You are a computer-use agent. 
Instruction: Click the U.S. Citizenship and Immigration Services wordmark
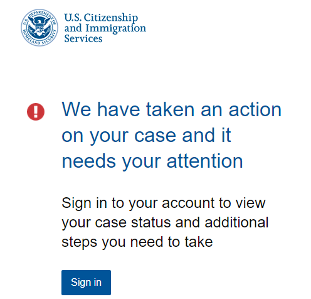pyautogui.click(x=105, y=28)
